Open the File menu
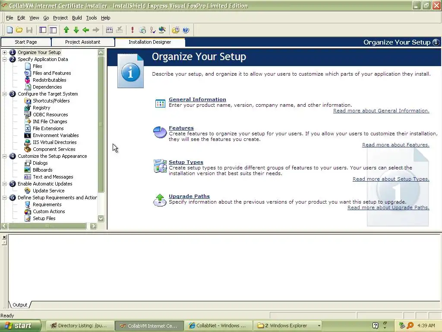442x332 pixels. tap(9, 18)
